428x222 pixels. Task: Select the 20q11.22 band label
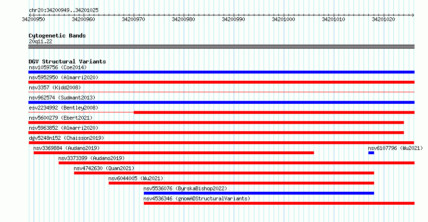40,41
